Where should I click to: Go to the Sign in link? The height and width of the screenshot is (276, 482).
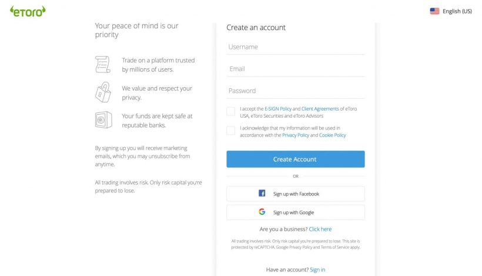(x=317, y=270)
